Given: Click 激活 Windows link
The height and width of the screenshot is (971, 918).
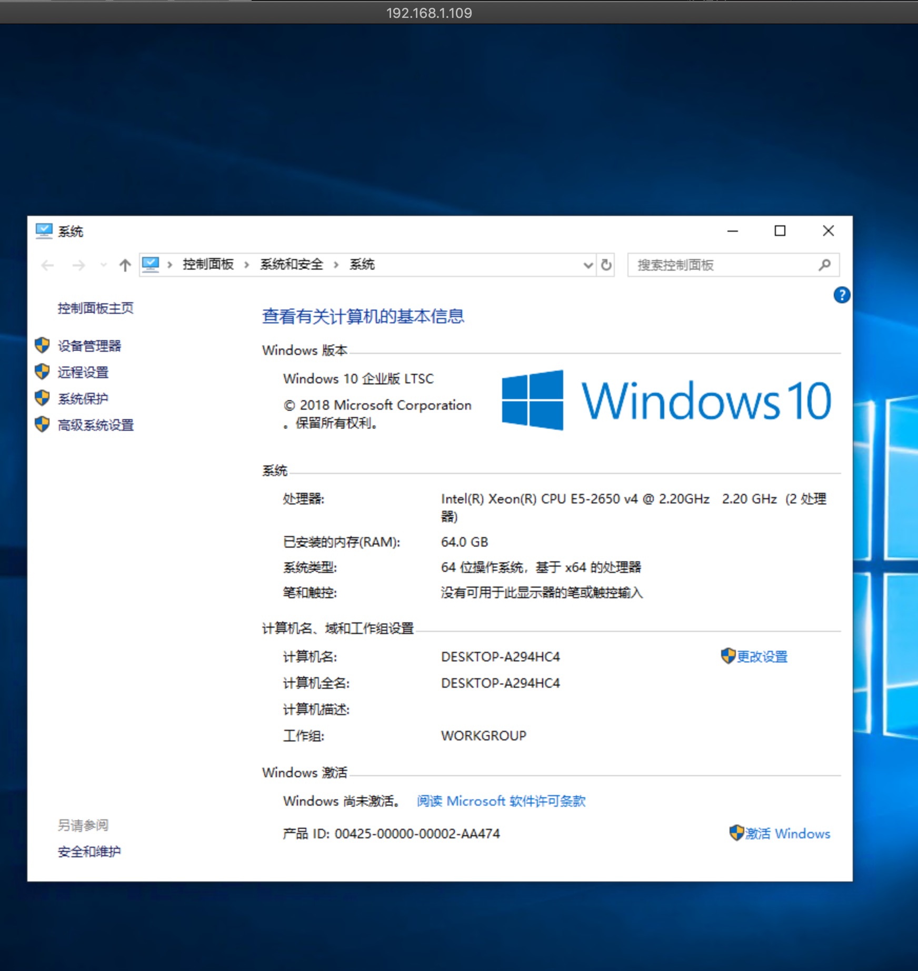Looking at the screenshot, I should coord(787,834).
